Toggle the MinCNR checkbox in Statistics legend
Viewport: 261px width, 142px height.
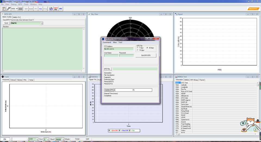click(109, 130)
